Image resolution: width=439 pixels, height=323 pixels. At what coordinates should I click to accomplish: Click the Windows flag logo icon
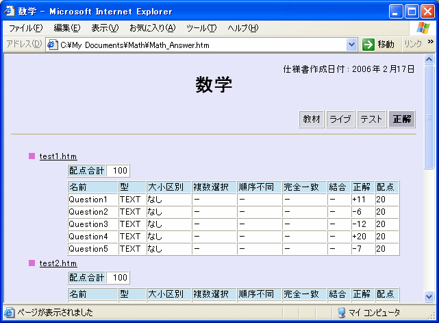click(x=424, y=28)
